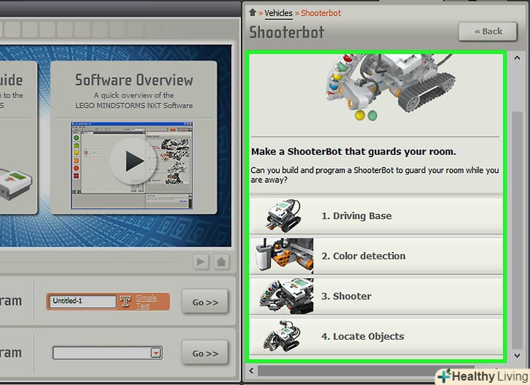Click the Shooter robot thumbnail
Image resolution: width=530 pixels, height=385 pixels.
click(x=284, y=295)
